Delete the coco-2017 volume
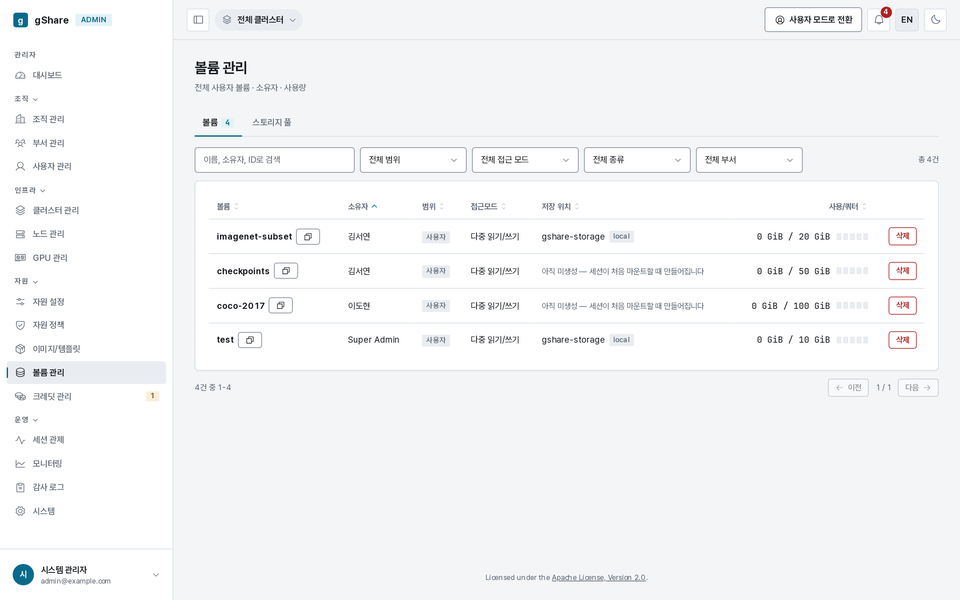The height and width of the screenshot is (600, 960). click(x=902, y=305)
